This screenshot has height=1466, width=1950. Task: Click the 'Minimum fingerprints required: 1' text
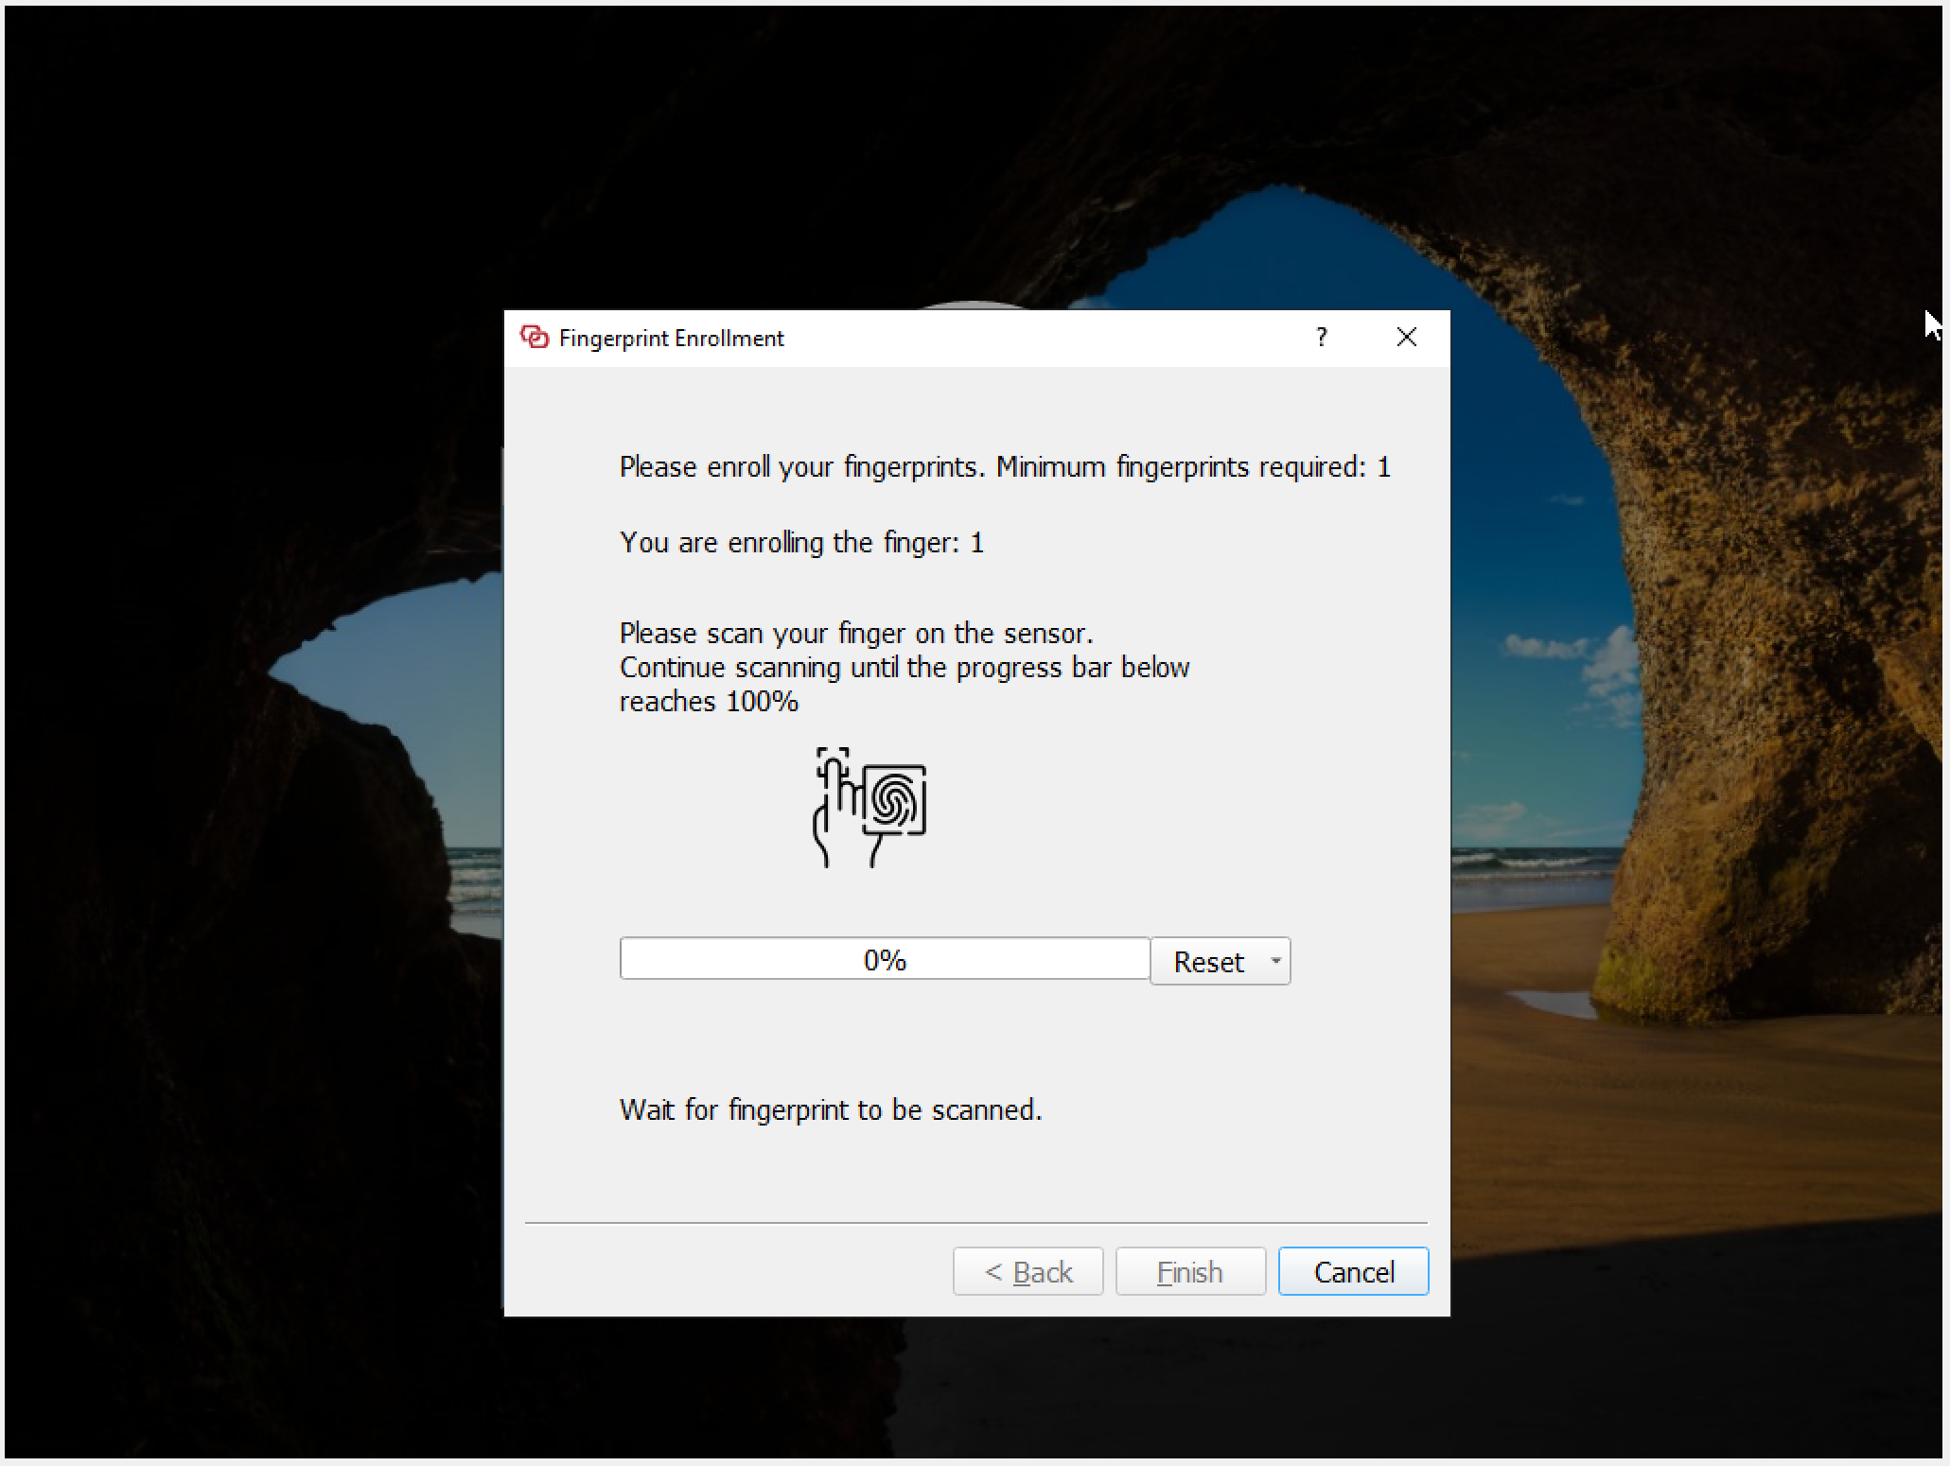point(1192,467)
